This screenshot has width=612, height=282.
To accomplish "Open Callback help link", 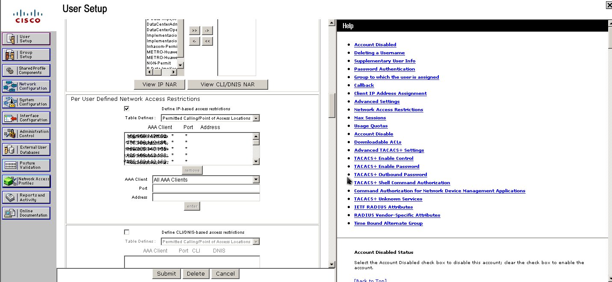I will pos(364,85).
